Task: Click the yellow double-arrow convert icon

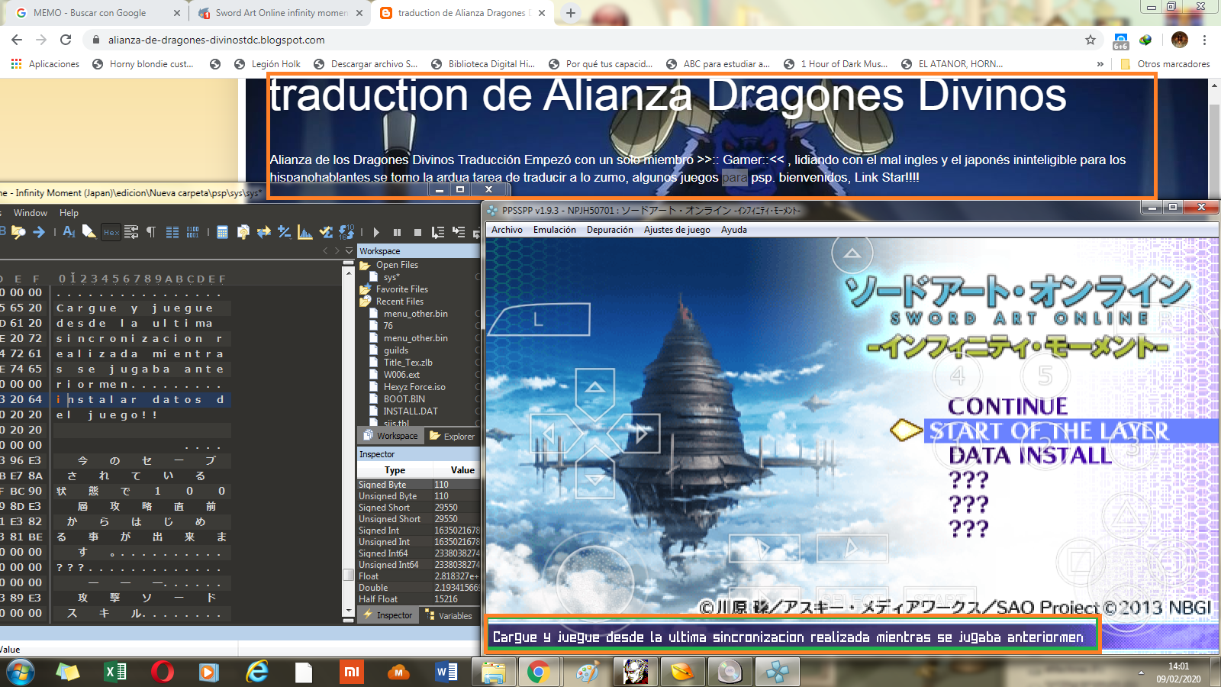Action: pos(263,232)
